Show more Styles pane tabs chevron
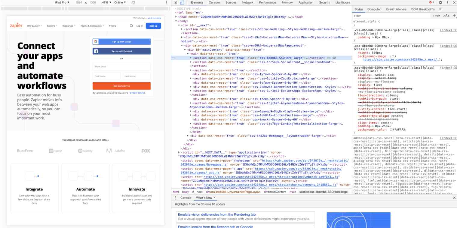457x228 pixels. (440, 9)
